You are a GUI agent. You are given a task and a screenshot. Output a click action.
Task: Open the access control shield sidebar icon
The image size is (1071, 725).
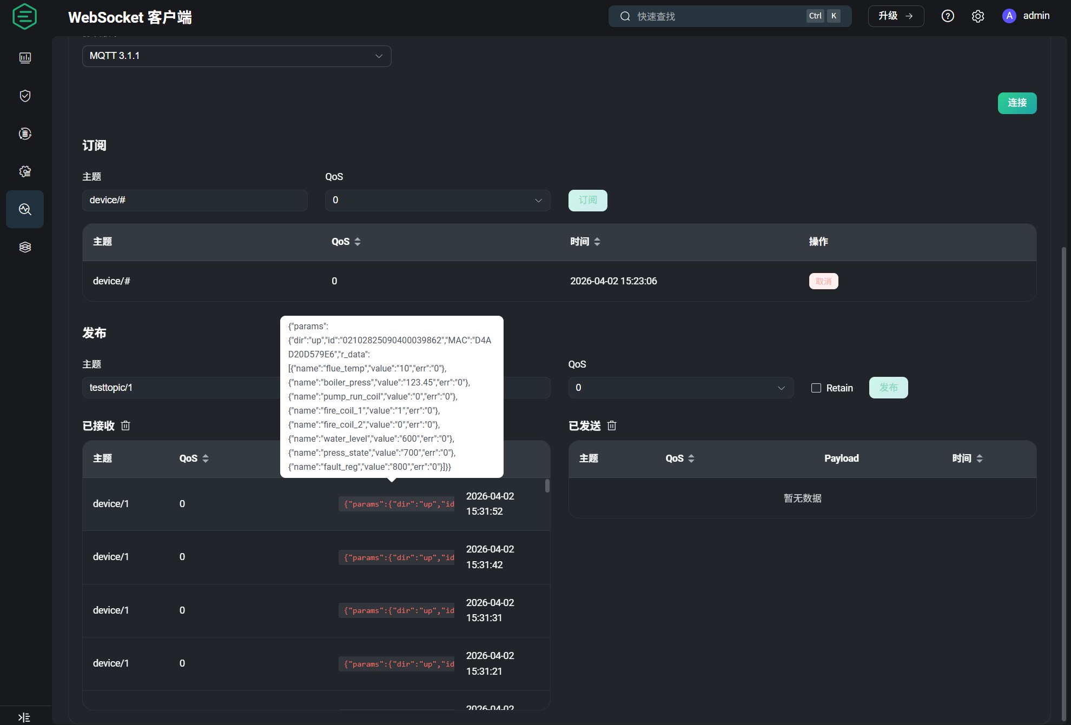(25, 96)
